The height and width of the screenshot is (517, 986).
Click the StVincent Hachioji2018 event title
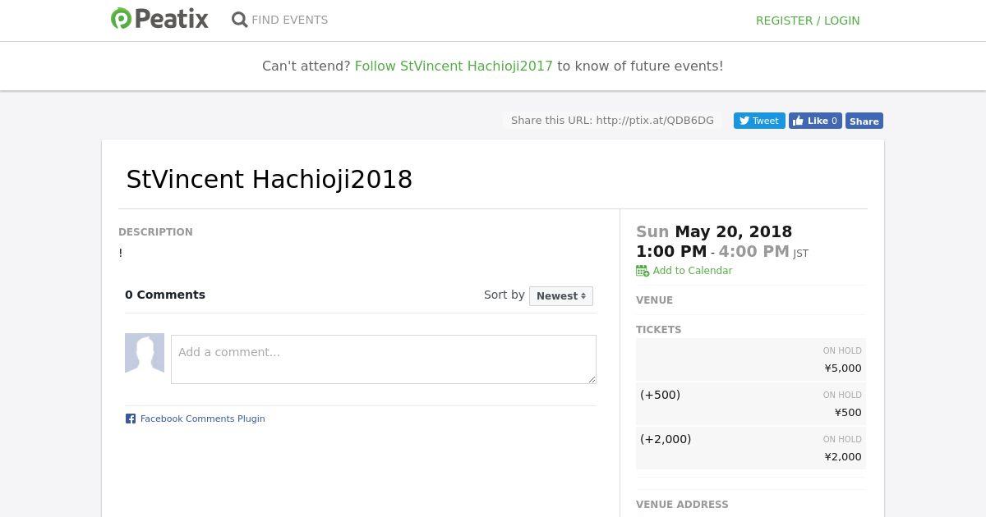click(269, 179)
